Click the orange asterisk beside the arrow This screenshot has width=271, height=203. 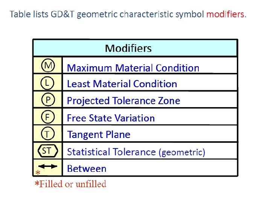pos(38,172)
